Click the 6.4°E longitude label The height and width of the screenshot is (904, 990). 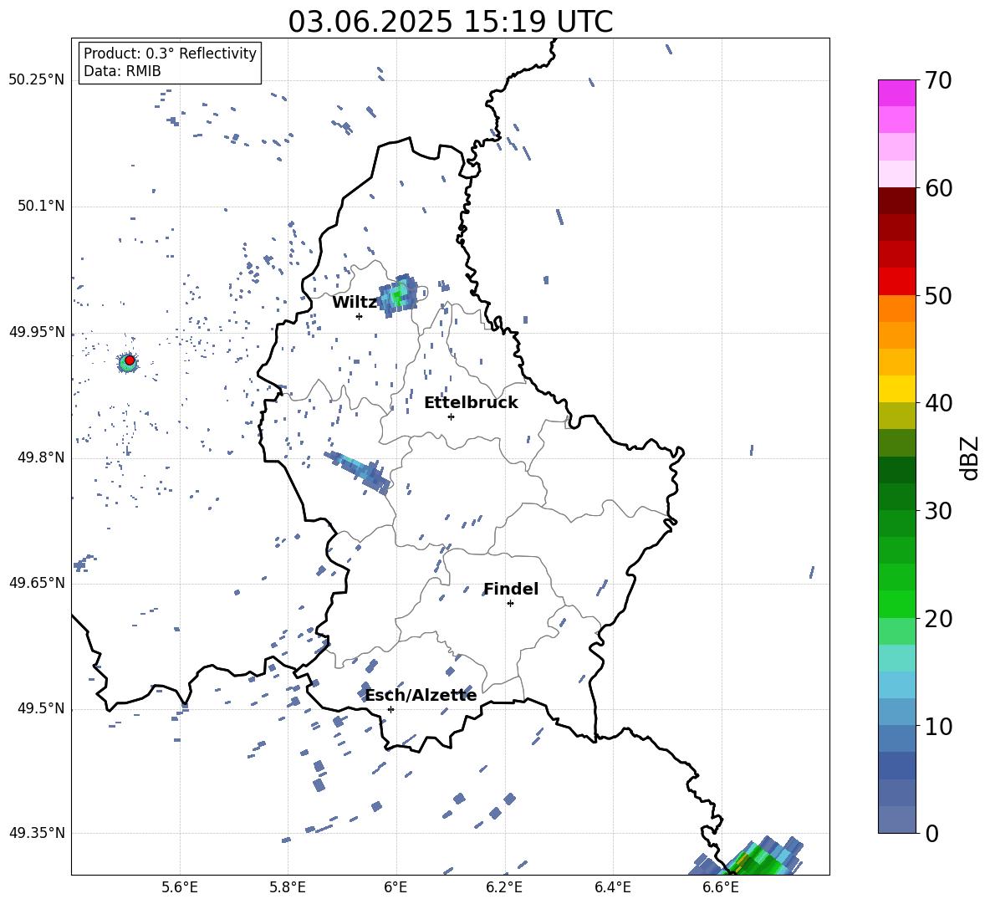tap(612, 888)
